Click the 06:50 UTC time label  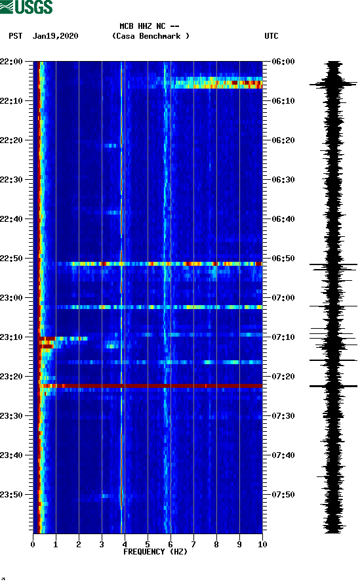coord(283,259)
